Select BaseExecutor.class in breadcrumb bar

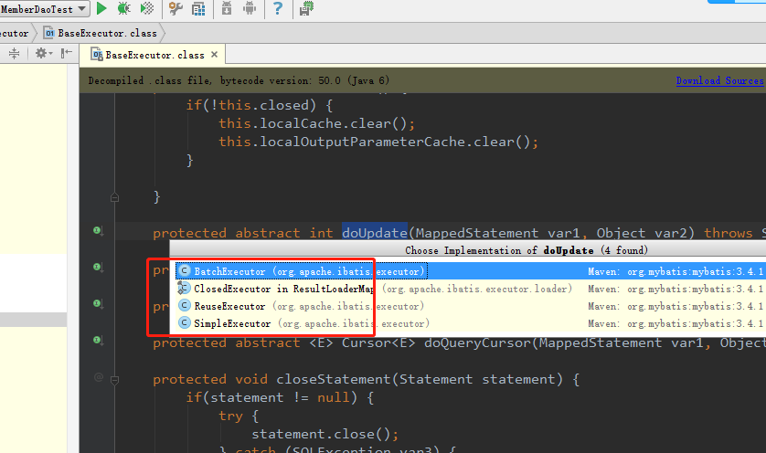(101, 33)
